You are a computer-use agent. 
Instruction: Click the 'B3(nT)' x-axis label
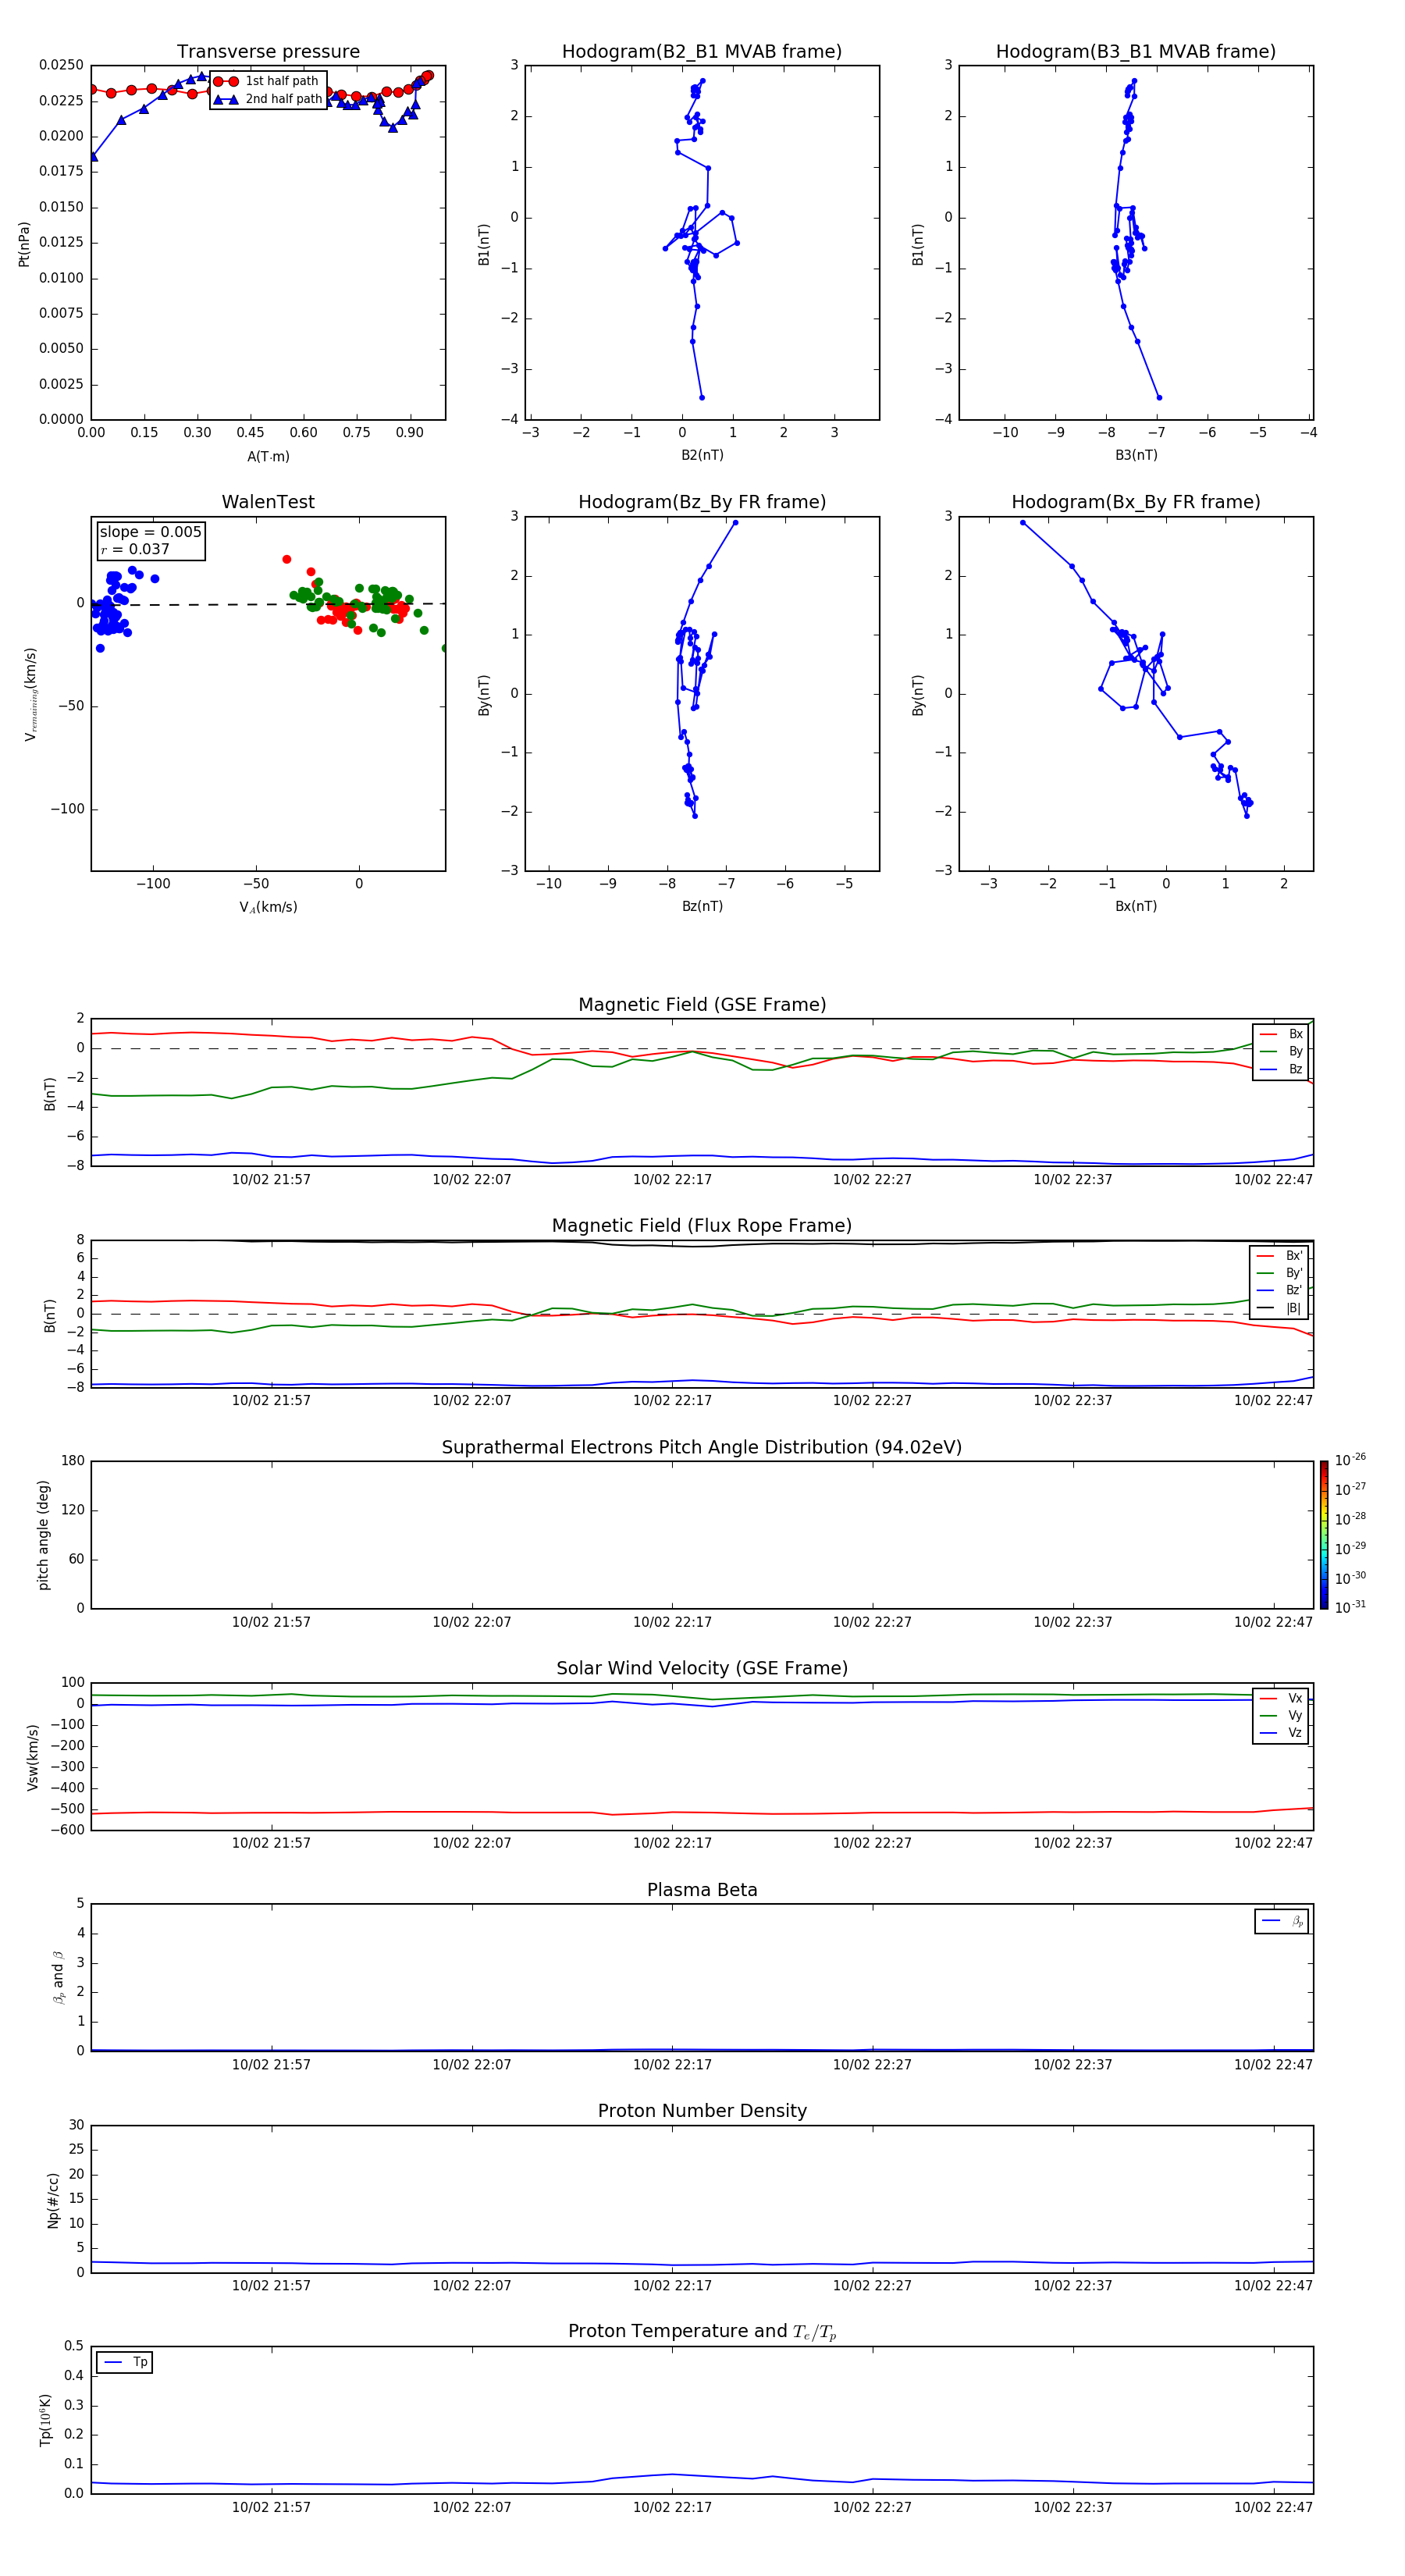tap(1136, 455)
